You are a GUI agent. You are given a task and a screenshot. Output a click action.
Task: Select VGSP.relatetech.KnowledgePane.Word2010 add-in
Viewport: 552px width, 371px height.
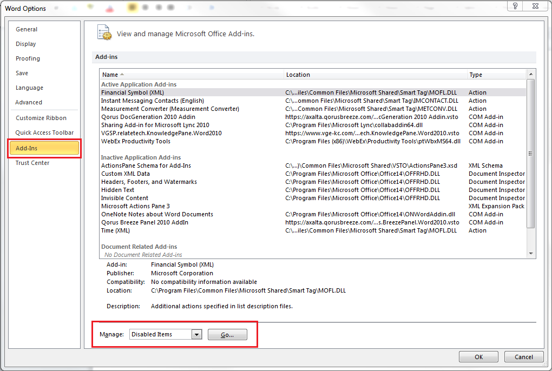pyautogui.click(x=313, y=133)
